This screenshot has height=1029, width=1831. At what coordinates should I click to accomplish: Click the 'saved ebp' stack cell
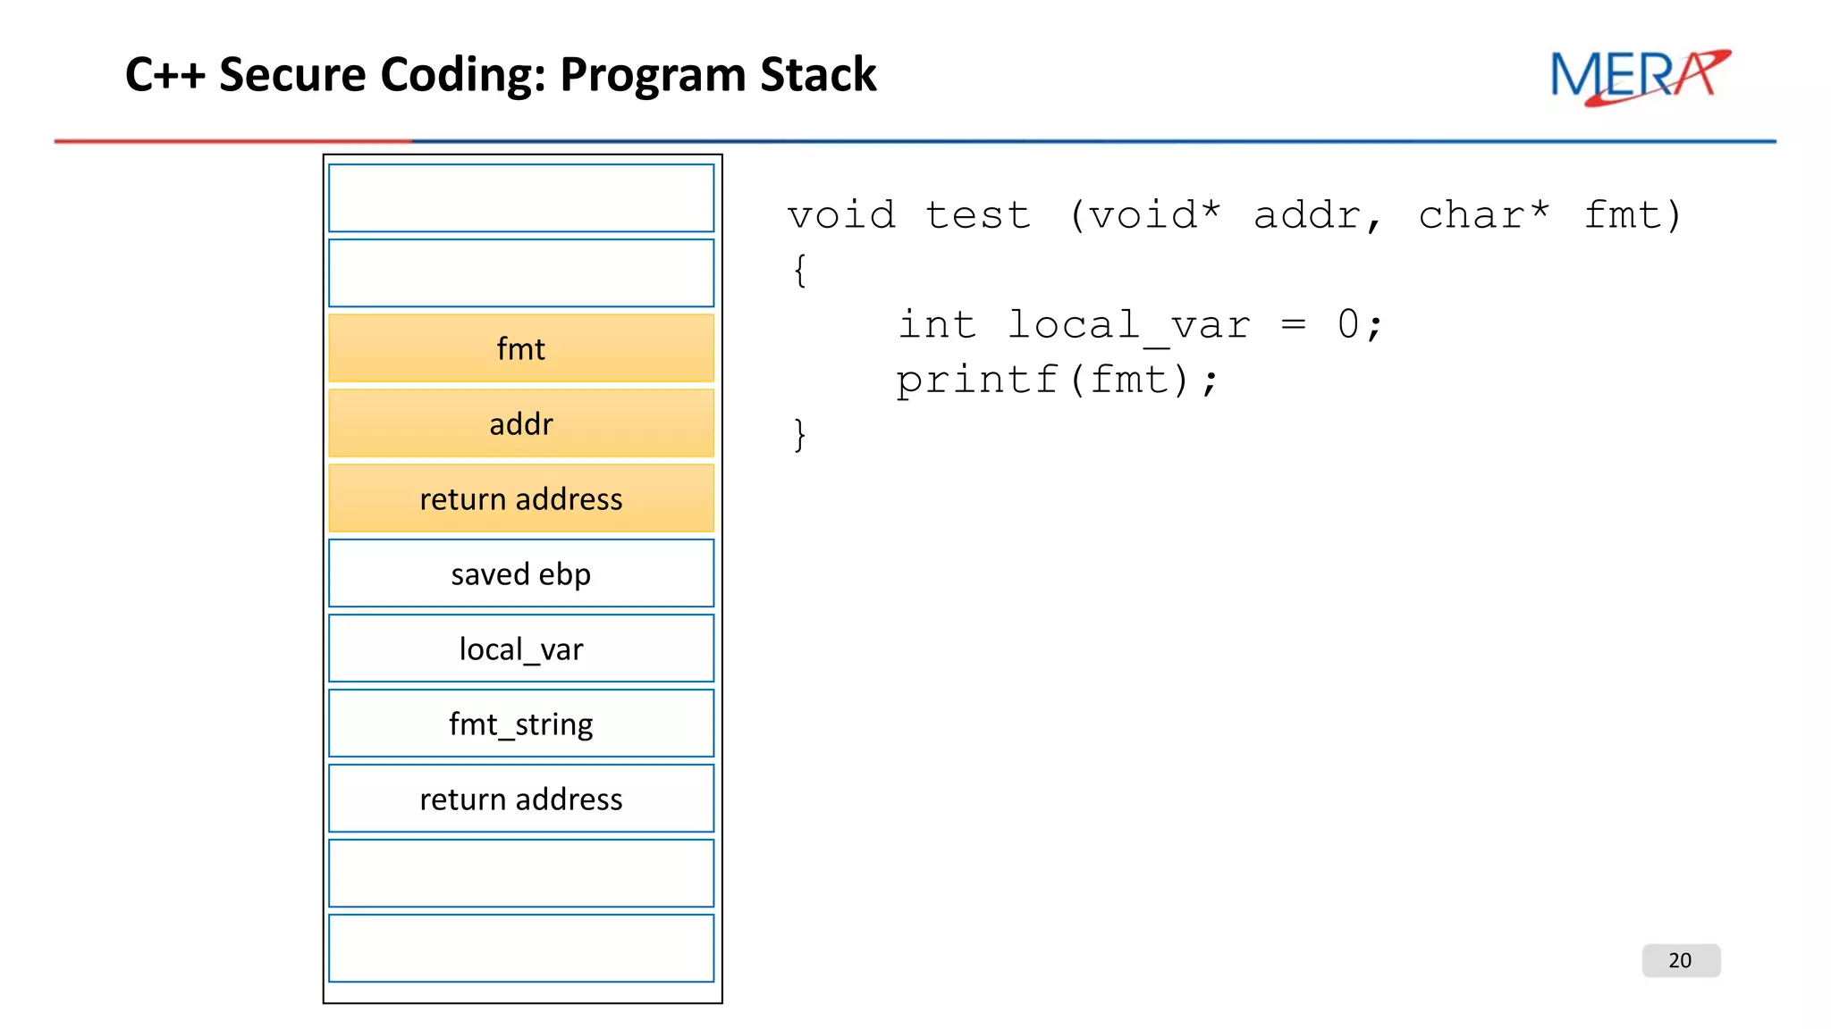[x=521, y=573]
